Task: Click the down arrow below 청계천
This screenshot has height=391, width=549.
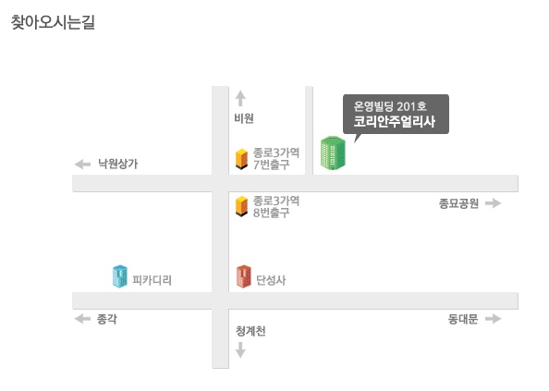Action: pos(240,350)
